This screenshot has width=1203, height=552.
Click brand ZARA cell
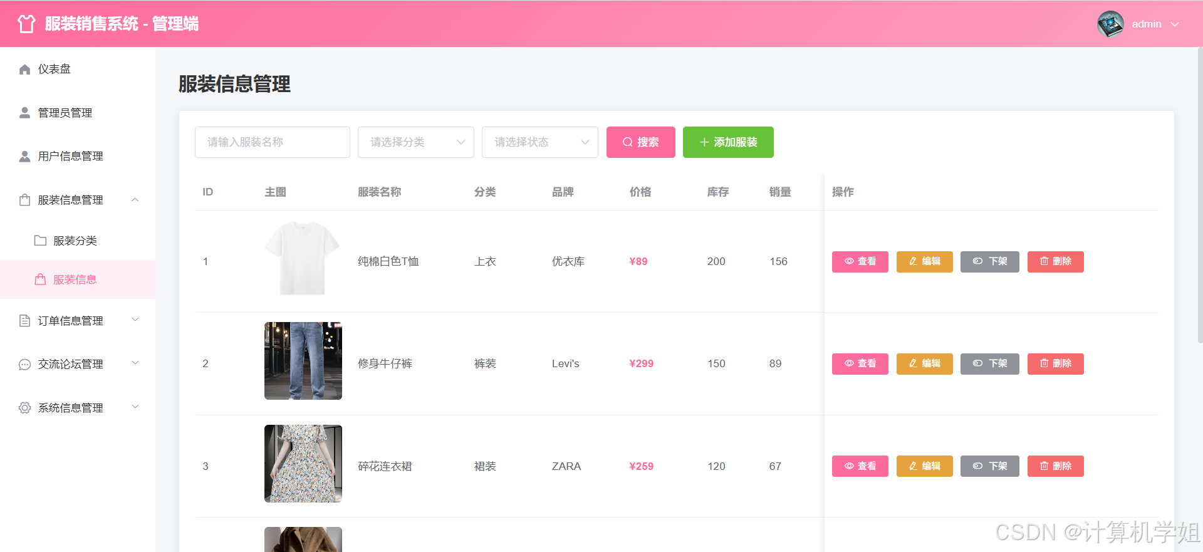tap(566, 466)
